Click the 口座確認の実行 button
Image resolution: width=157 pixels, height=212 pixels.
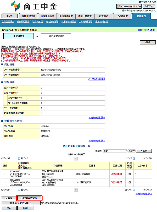coord(29,198)
